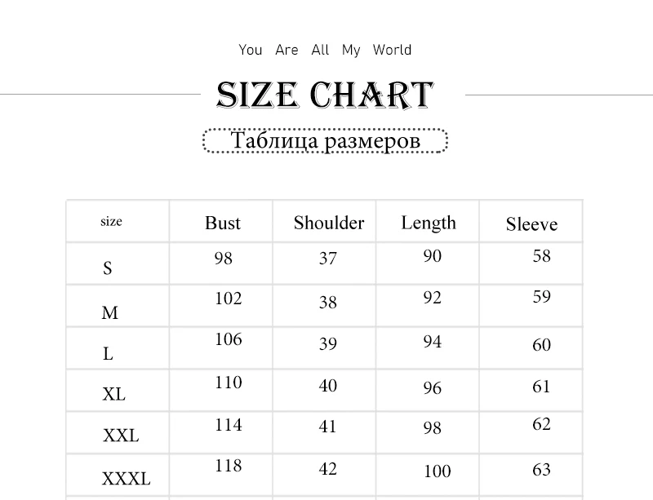This screenshot has height=500, width=653.
Task: Click shoulder value 40 in XL row
Action: [x=328, y=386]
